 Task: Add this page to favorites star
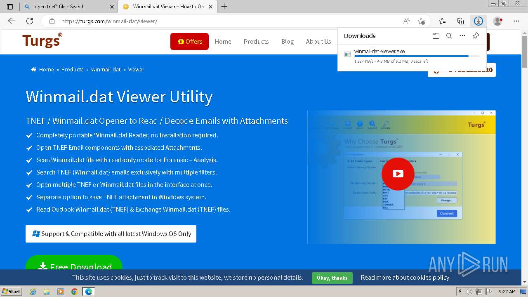pos(421,21)
